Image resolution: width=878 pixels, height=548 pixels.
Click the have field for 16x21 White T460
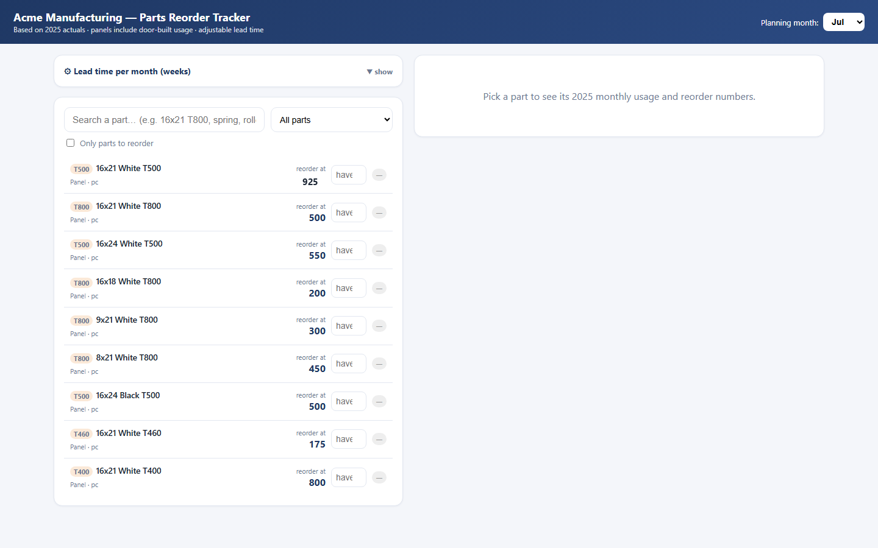click(349, 439)
